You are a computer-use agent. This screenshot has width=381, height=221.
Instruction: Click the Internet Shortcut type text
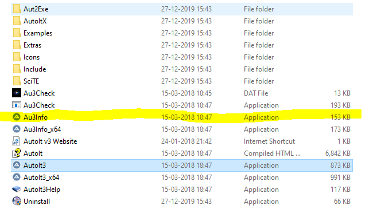pyautogui.click(x=269, y=141)
